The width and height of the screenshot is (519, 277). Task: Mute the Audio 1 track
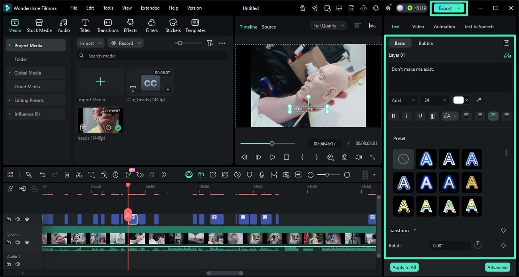click(18, 264)
